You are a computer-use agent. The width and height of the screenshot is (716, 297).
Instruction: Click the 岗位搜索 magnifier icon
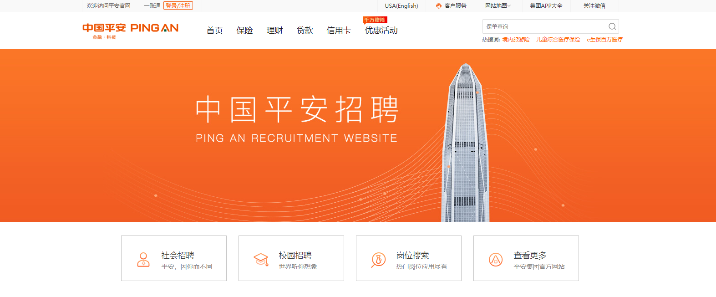click(378, 260)
